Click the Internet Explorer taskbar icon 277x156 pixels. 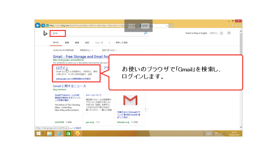tap(59, 133)
